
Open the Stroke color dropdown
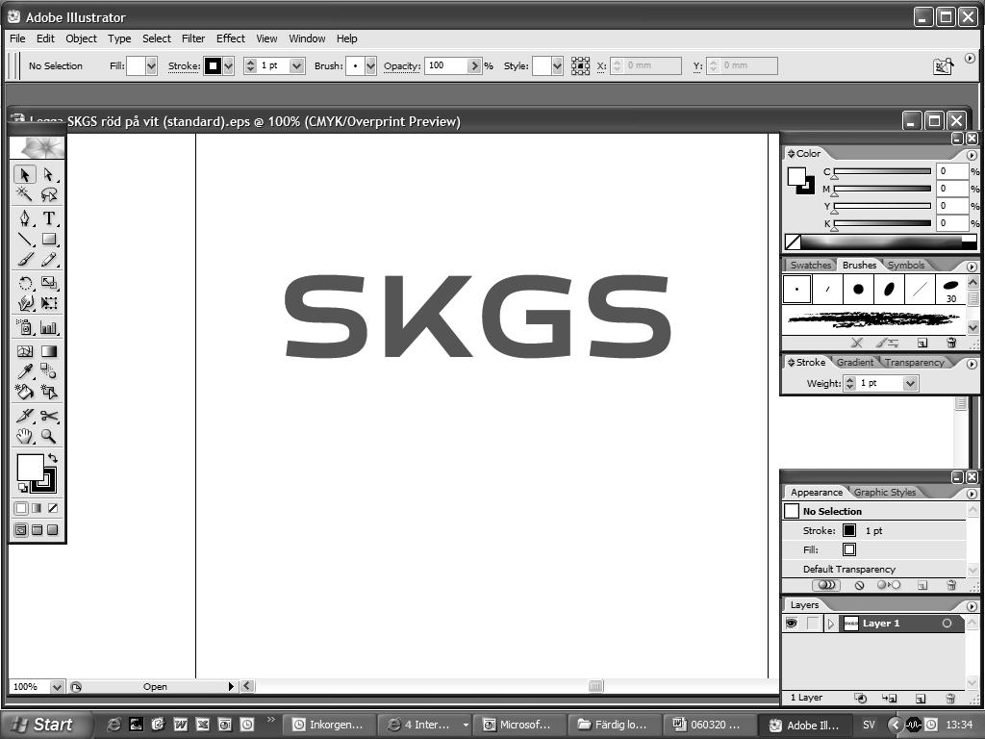click(228, 66)
